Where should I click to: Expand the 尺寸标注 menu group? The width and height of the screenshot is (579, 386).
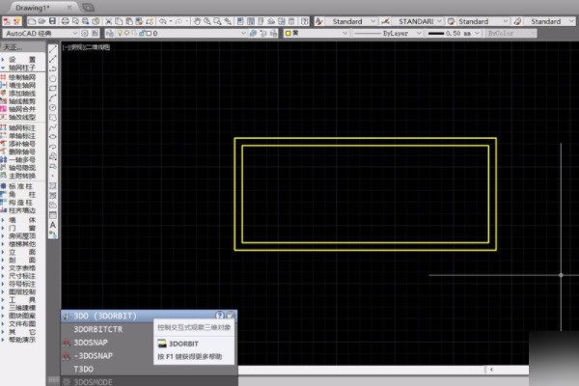click(22, 276)
